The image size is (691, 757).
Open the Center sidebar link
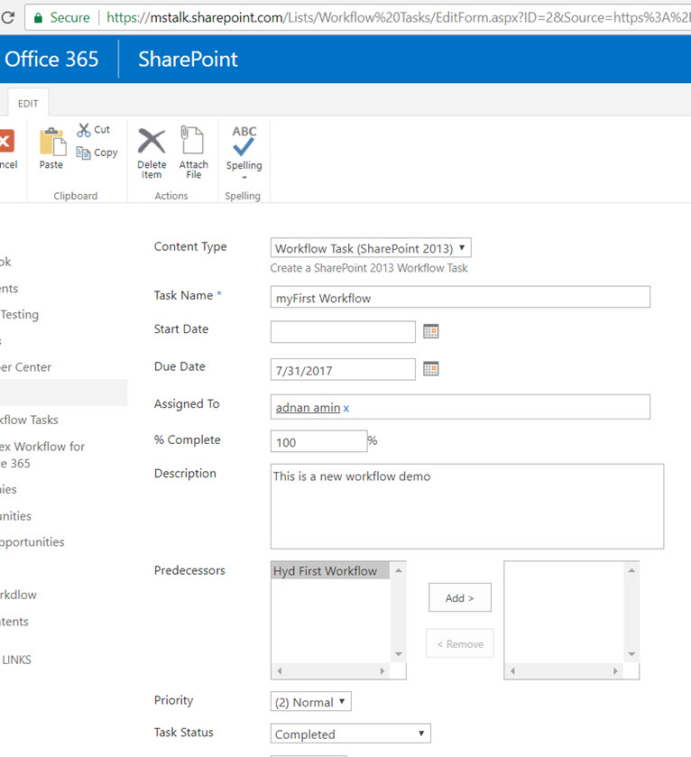click(x=25, y=367)
